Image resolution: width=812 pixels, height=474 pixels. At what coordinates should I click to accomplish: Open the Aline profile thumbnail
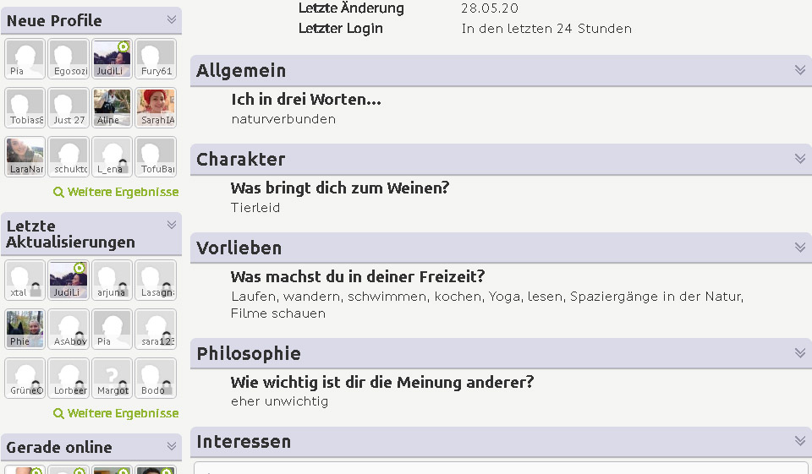[x=112, y=107]
